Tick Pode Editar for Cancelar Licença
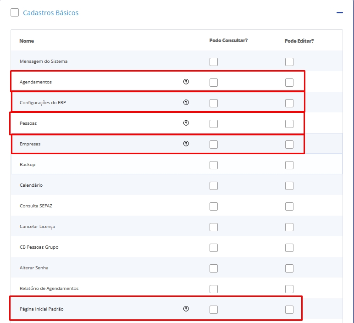The height and width of the screenshot is (323, 354). [x=289, y=227]
